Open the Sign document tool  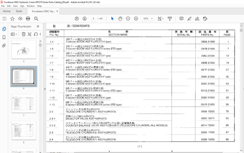pyautogui.click(x=197, y=19)
